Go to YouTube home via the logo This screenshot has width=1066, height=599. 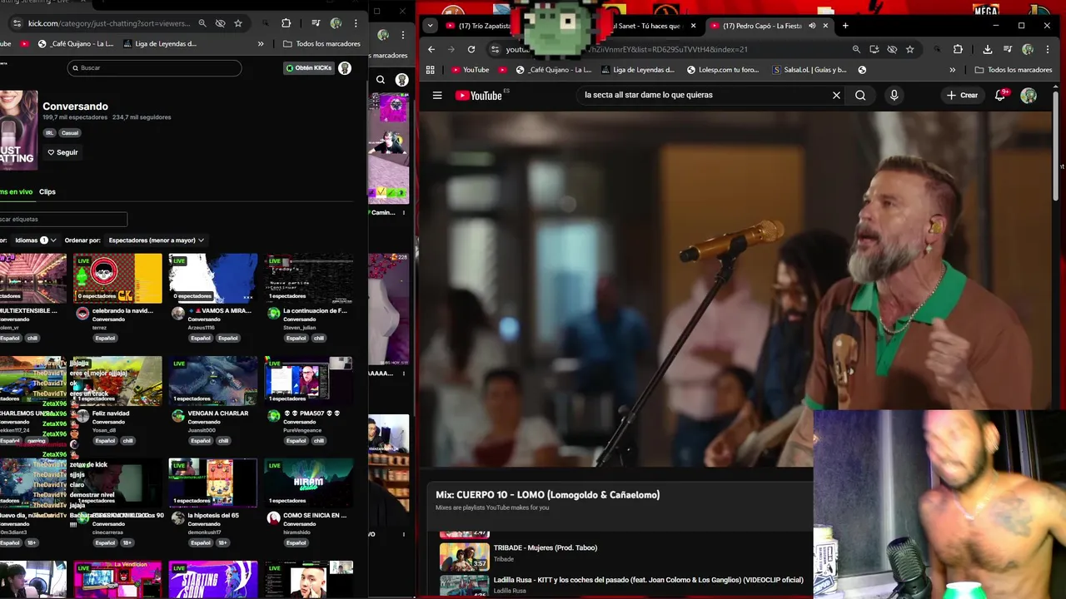pyautogui.click(x=479, y=96)
